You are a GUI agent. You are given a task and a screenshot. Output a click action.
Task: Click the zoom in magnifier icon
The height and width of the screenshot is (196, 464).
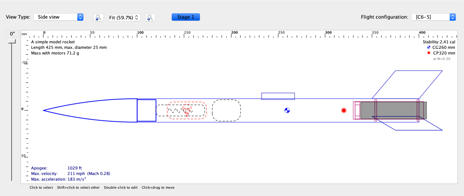click(150, 17)
